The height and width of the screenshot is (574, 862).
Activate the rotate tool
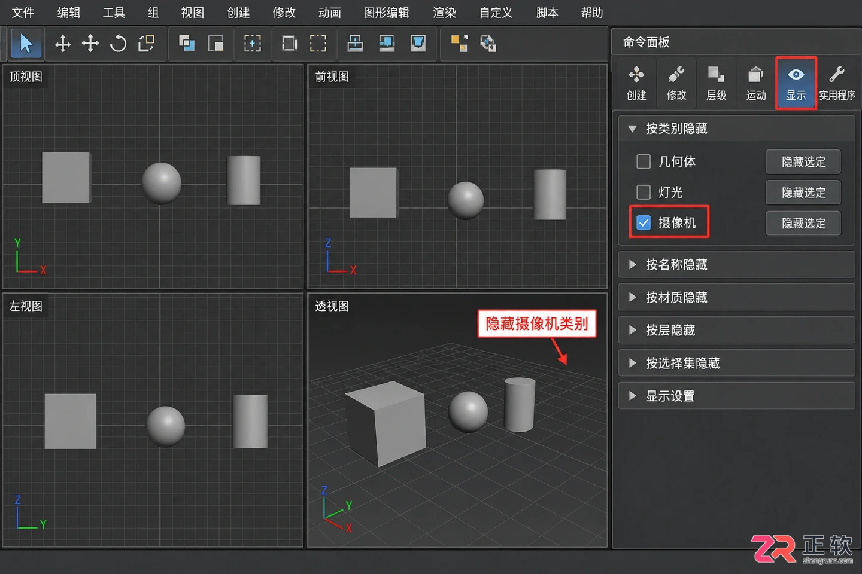(x=118, y=44)
